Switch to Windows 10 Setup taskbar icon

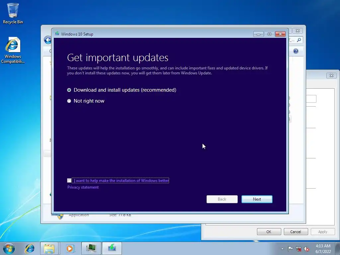pos(112,248)
